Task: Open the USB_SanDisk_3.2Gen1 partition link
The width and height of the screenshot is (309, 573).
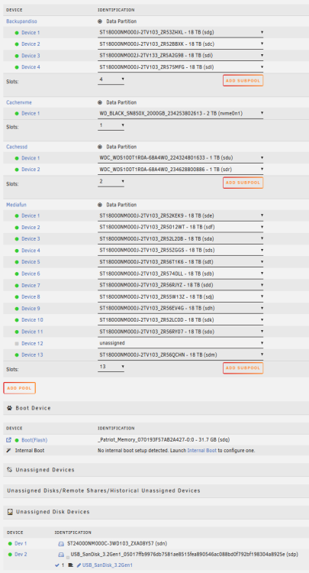Action: tap(108, 565)
